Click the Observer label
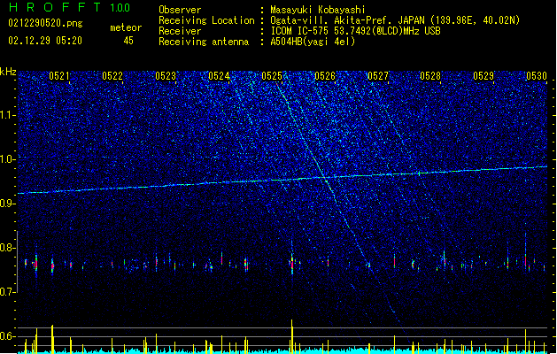Viewport: 557px width, 354px height. pos(180,10)
